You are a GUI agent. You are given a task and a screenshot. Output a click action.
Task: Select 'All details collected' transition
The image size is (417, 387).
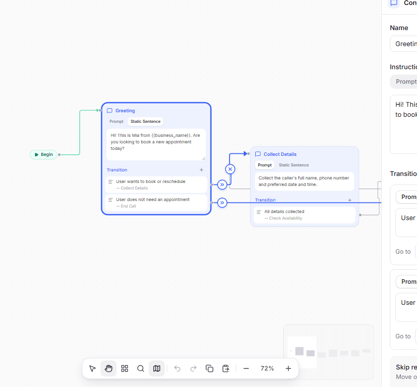304,215
